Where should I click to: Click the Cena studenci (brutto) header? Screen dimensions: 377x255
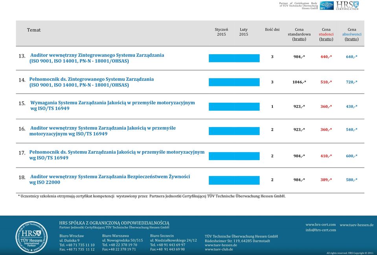(326, 34)
